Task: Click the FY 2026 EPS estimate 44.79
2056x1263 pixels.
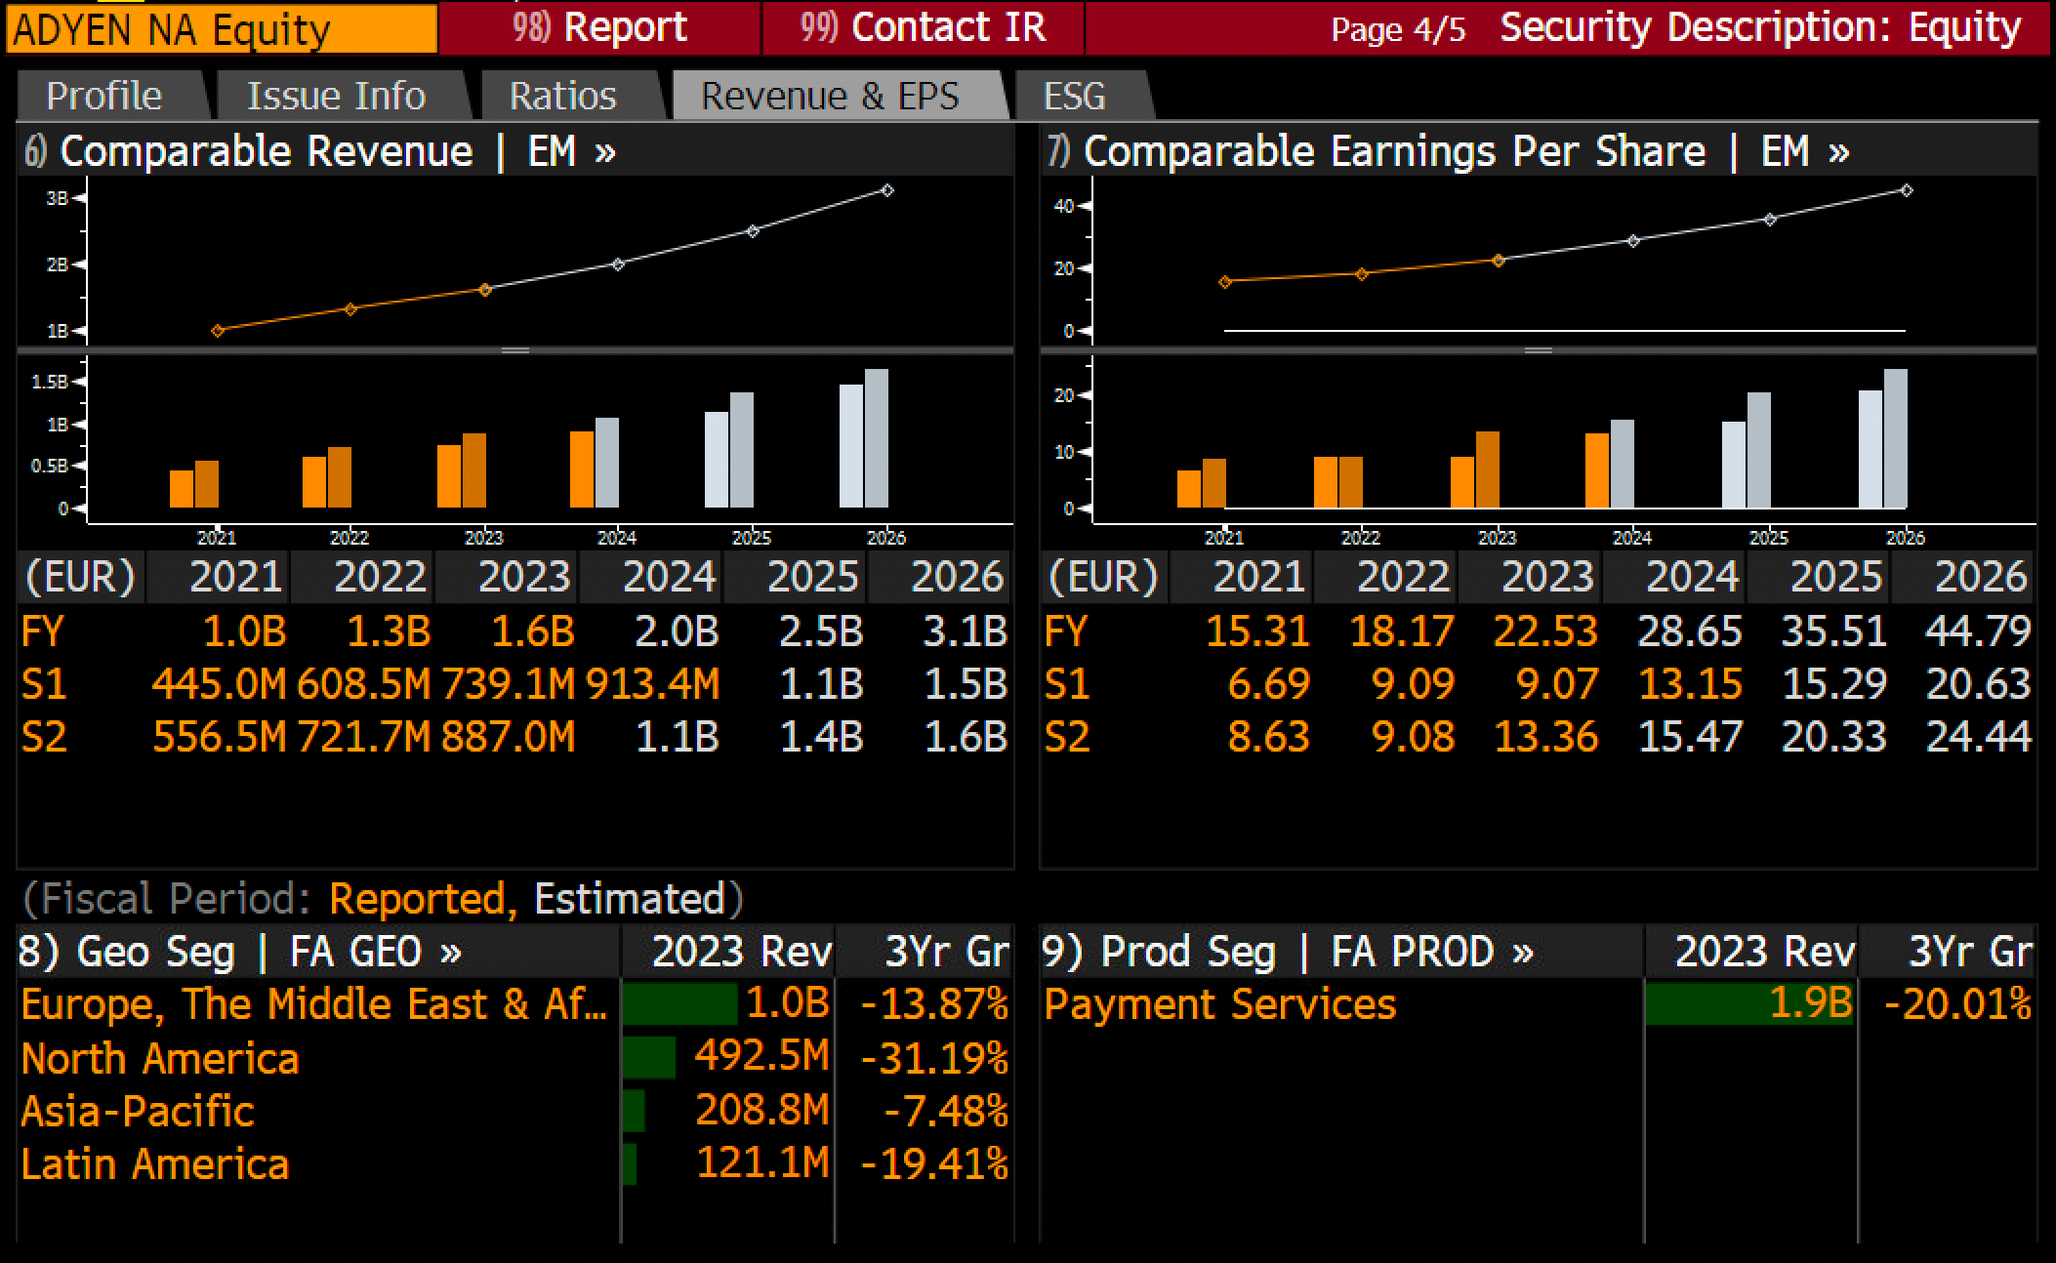Action: pos(1978,631)
